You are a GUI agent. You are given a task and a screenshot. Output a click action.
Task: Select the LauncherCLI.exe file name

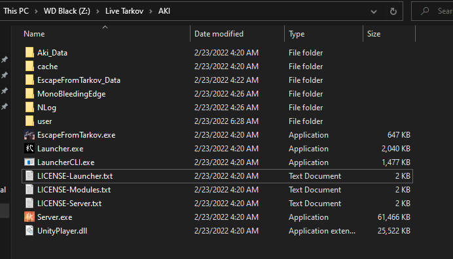point(66,162)
